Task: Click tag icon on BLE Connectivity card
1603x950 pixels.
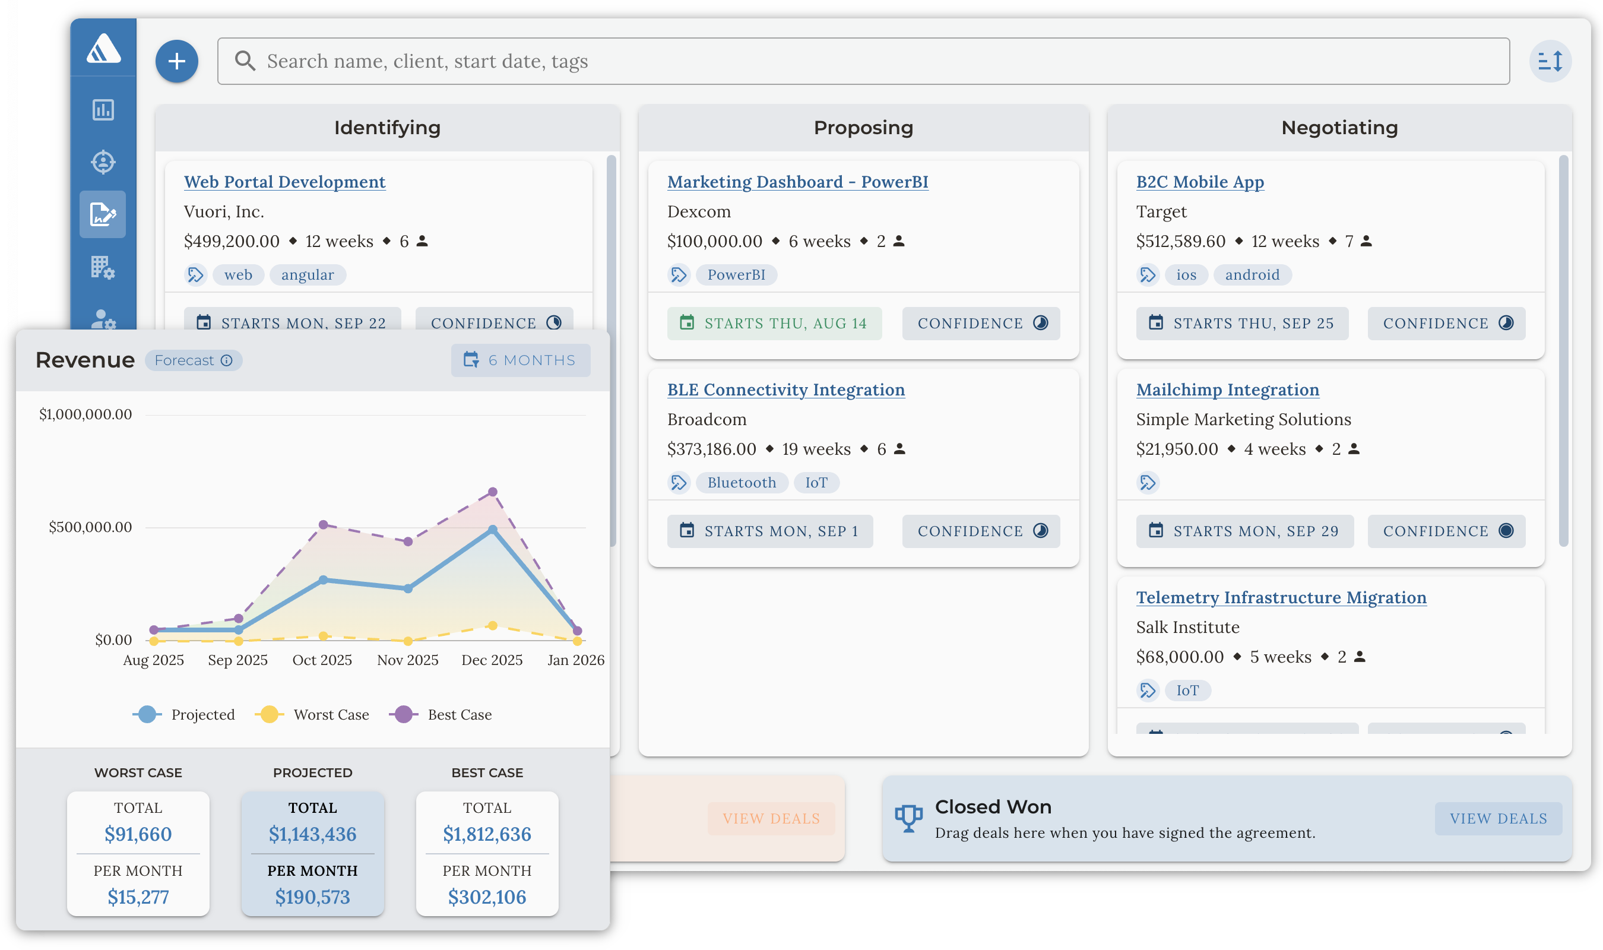Action: point(679,483)
